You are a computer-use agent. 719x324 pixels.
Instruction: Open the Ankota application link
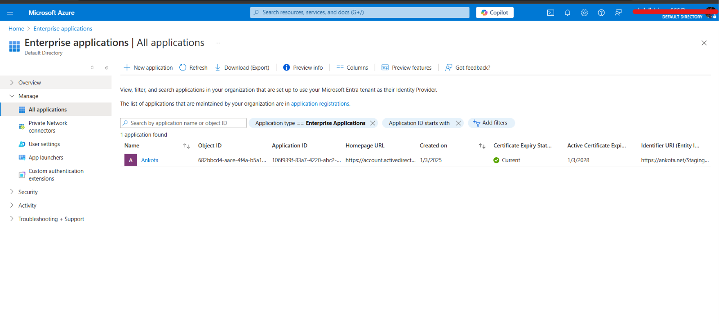150,160
